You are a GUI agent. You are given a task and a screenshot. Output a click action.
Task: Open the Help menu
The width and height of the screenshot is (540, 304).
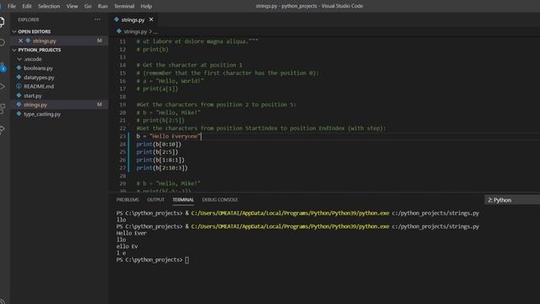click(146, 6)
